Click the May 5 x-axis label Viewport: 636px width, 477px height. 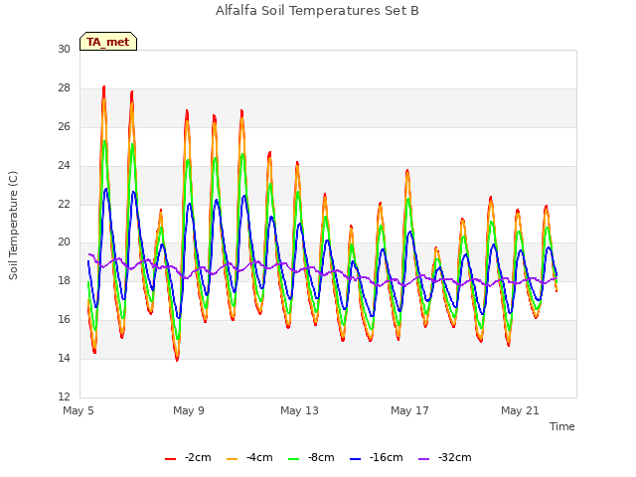tap(79, 410)
